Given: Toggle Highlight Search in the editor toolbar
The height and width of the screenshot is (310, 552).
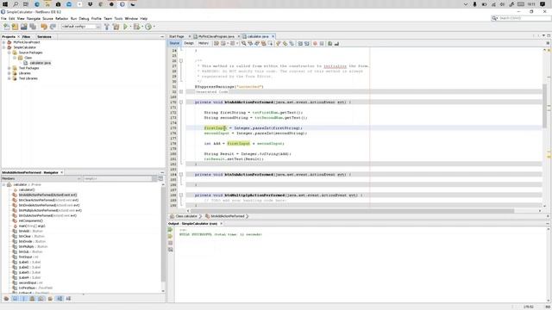Looking at the screenshot, I should (264, 44).
